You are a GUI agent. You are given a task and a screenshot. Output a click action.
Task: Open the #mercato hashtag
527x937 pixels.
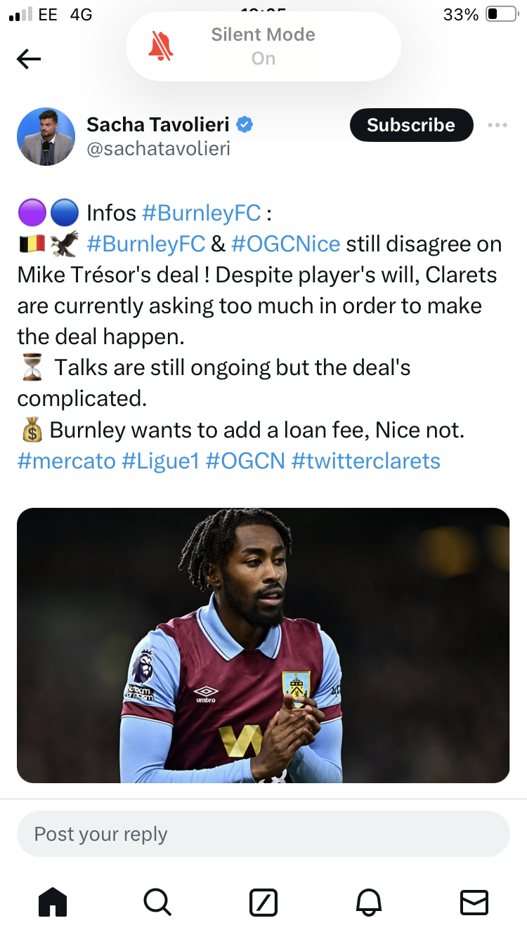pyautogui.click(x=66, y=461)
